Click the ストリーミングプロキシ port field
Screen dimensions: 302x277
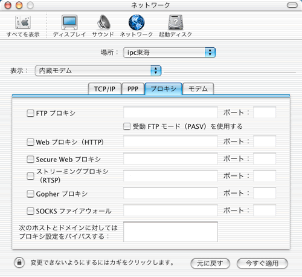pyautogui.click(x=265, y=176)
